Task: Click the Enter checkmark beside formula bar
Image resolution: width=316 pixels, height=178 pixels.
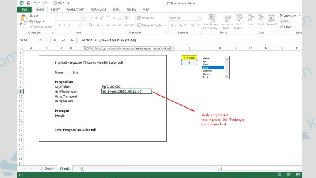Action: (x=63, y=41)
